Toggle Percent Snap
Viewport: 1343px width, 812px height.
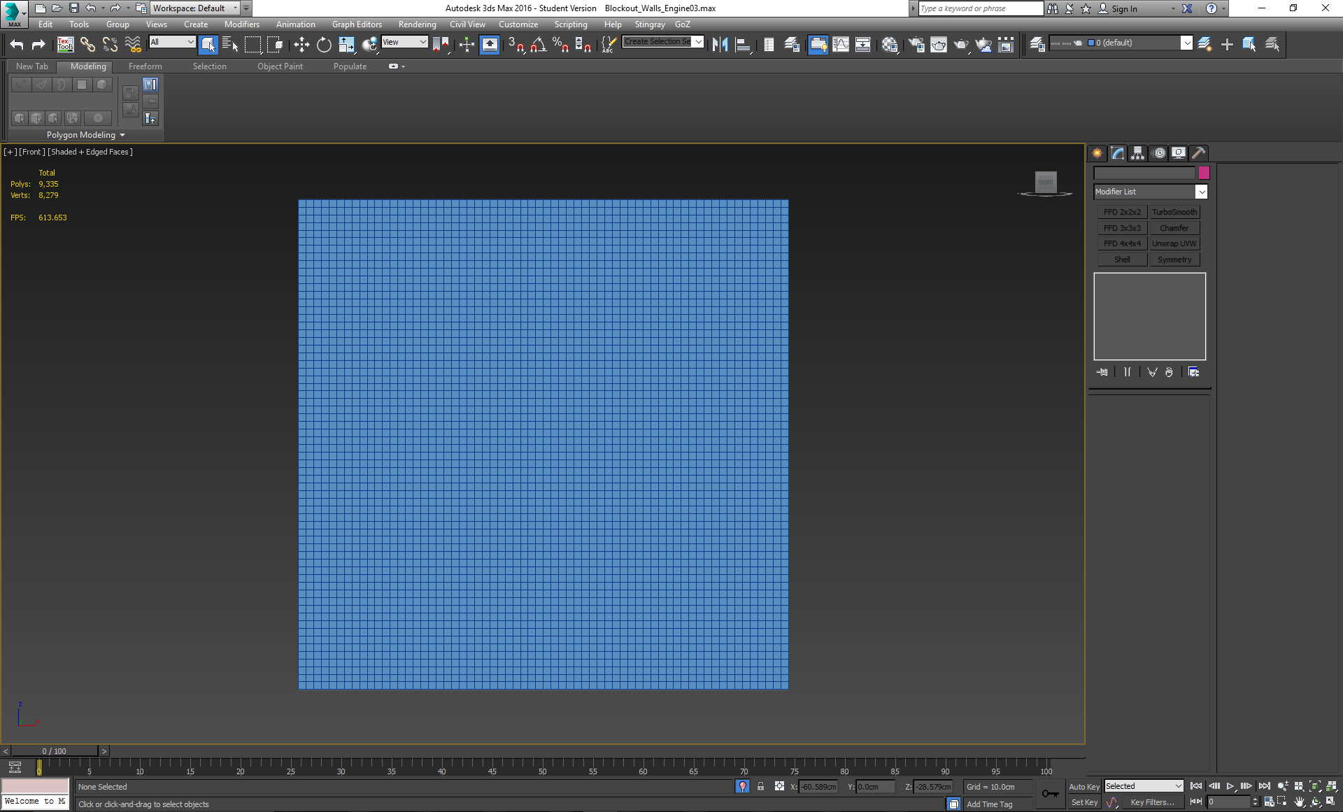(x=560, y=45)
